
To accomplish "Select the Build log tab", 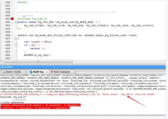I will [x=38, y=72].
